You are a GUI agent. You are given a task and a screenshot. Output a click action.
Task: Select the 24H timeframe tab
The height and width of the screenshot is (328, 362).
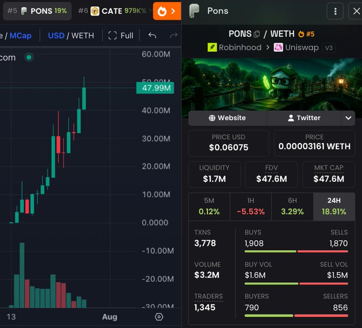coord(334,206)
